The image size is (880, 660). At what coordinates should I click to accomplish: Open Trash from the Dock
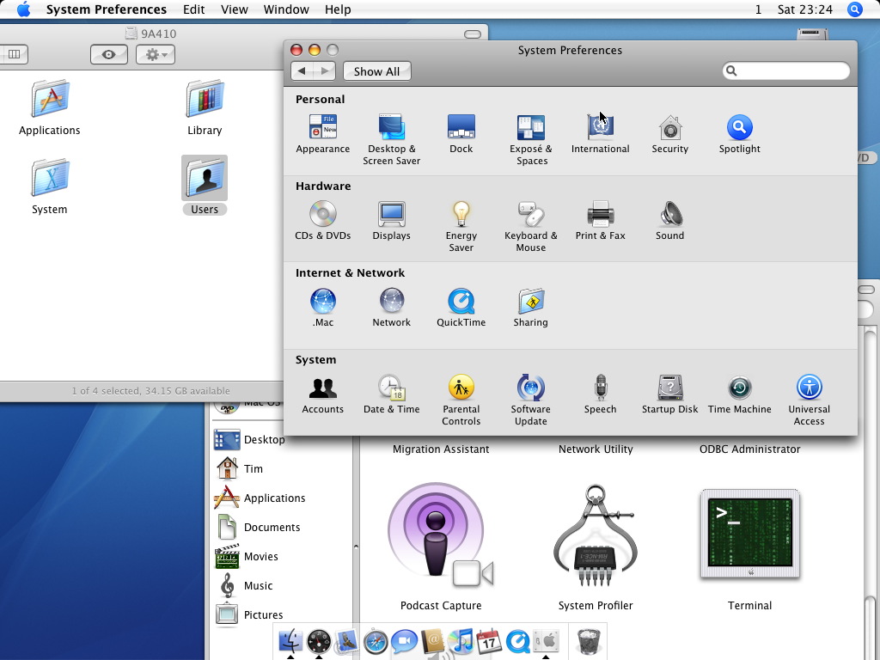coord(589,641)
